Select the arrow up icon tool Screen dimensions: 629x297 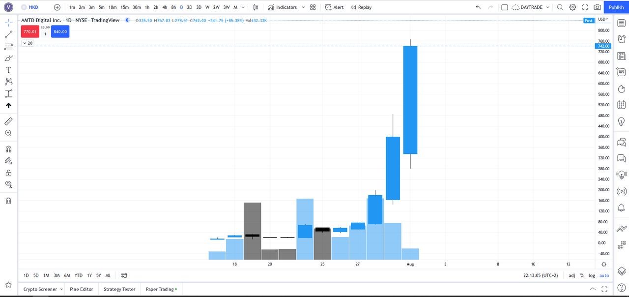[8, 105]
